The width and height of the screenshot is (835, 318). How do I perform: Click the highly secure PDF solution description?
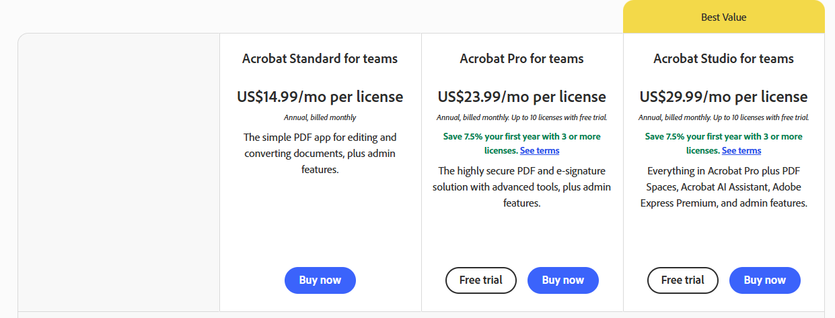[x=522, y=187]
